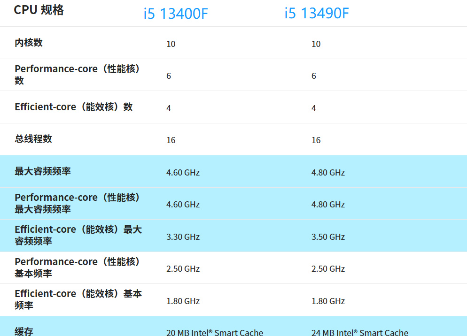Select 1.80 GHz under i5 13490F

(x=328, y=301)
